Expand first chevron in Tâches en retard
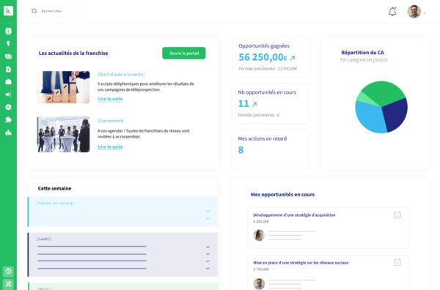This screenshot has width=440, height=290. [x=208, y=211]
